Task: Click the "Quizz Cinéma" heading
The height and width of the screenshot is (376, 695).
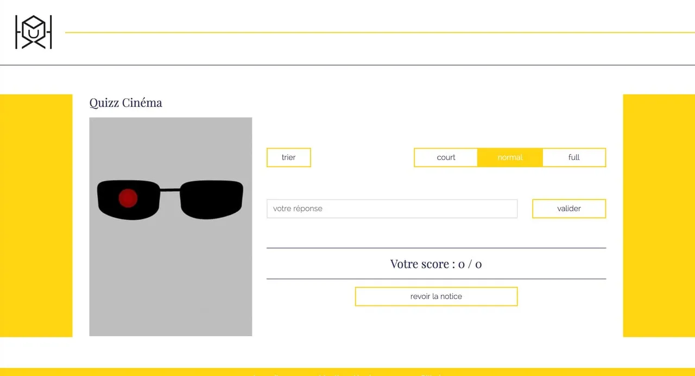Action: click(126, 103)
